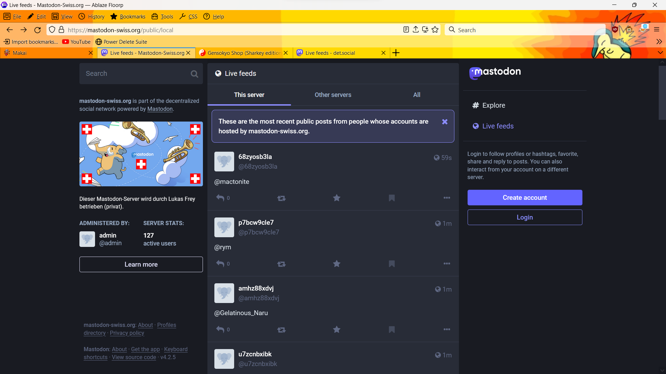Reply to the 68zyosb3la post

pos(220,198)
